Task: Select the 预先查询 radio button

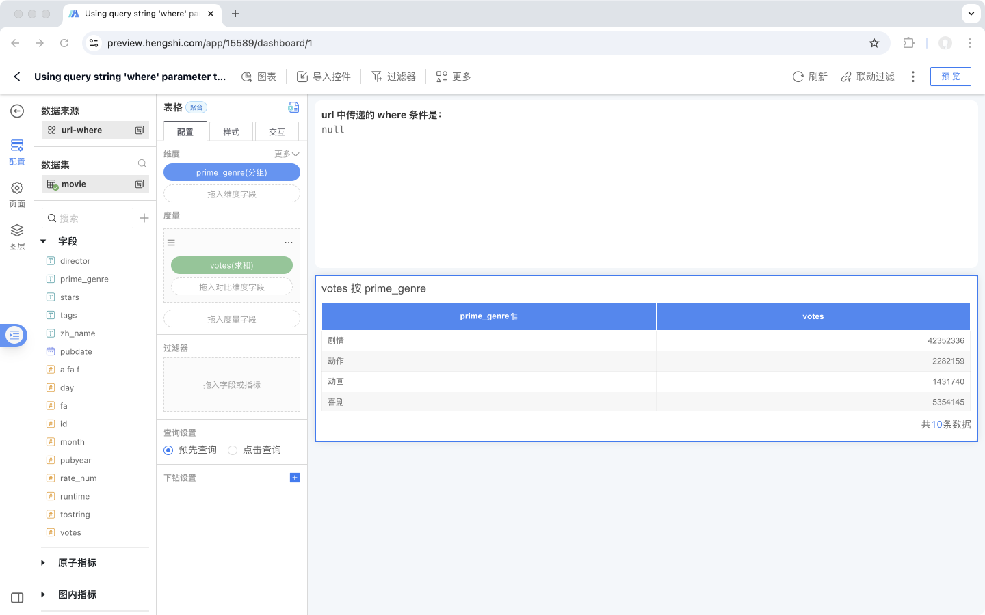Action: pyautogui.click(x=168, y=450)
